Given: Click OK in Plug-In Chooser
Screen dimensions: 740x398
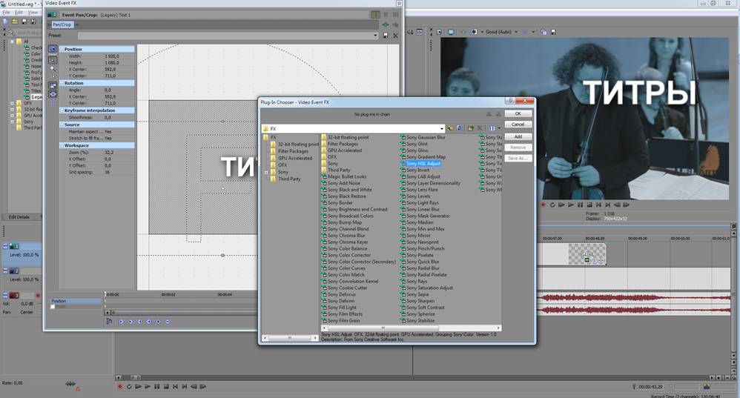Looking at the screenshot, I should (518, 113).
